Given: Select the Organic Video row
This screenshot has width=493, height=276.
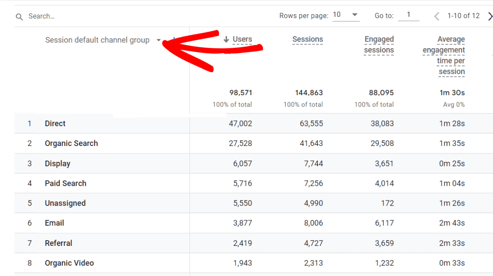Looking at the screenshot, I should 69,263.
